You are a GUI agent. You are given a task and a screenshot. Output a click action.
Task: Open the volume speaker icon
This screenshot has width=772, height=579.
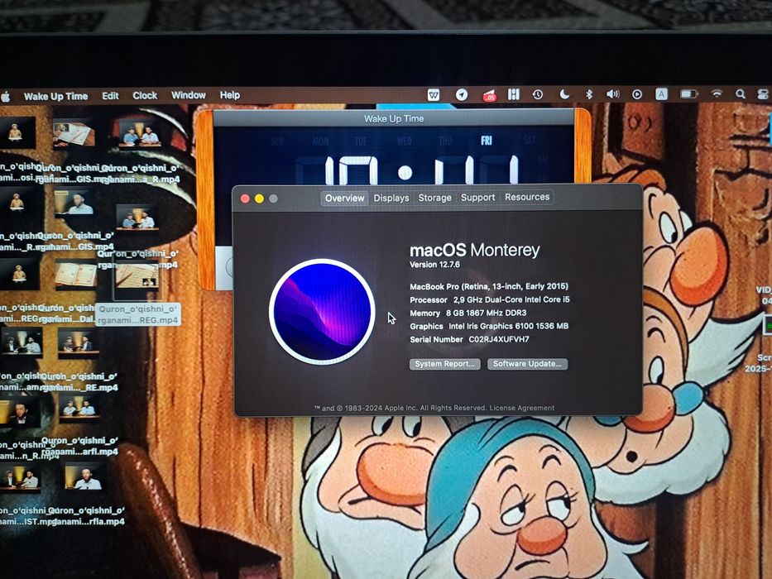[612, 94]
